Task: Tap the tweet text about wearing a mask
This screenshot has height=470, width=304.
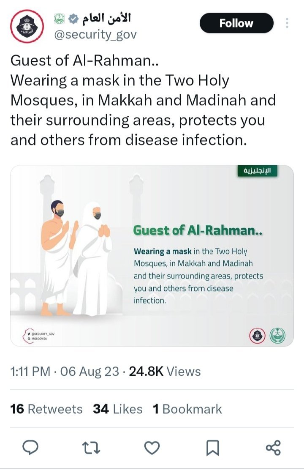Action: (x=139, y=110)
